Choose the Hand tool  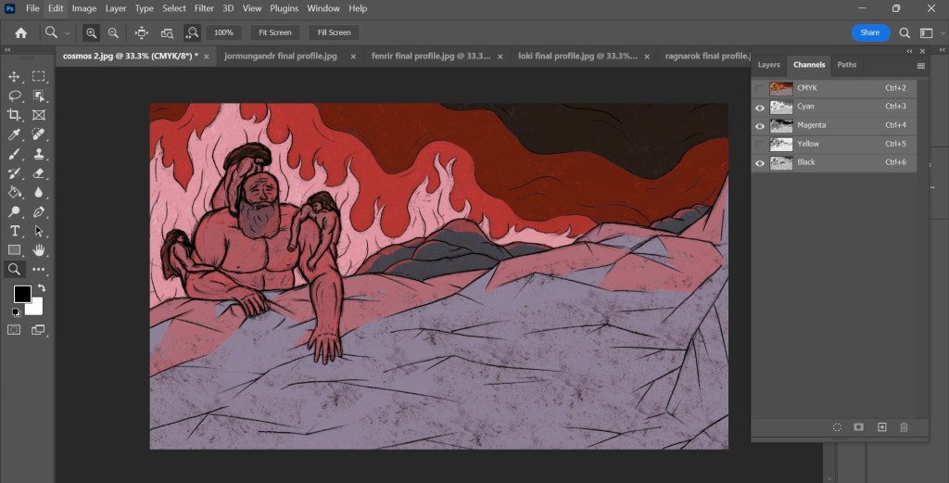(39, 250)
